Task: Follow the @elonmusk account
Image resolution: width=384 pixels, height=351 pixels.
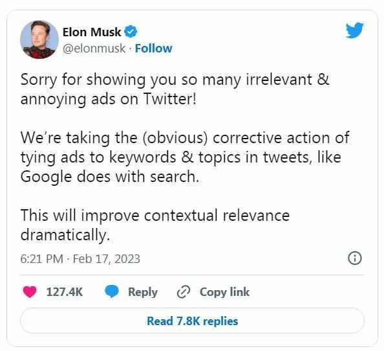Action: pyautogui.click(x=154, y=49)
